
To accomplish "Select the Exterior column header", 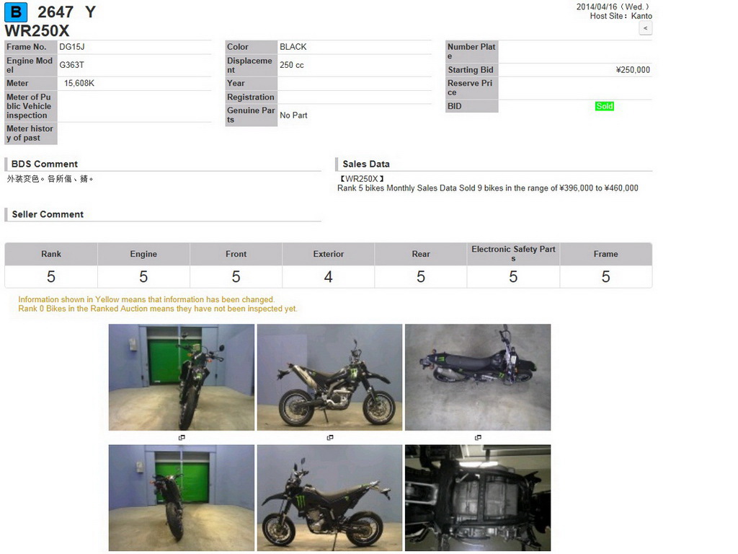I will tap(329, 254).
